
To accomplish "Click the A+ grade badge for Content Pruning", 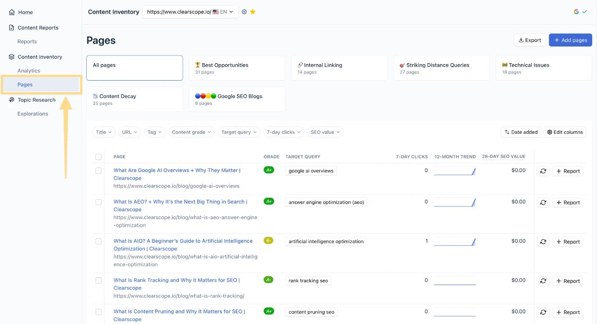I will point(269,311).
